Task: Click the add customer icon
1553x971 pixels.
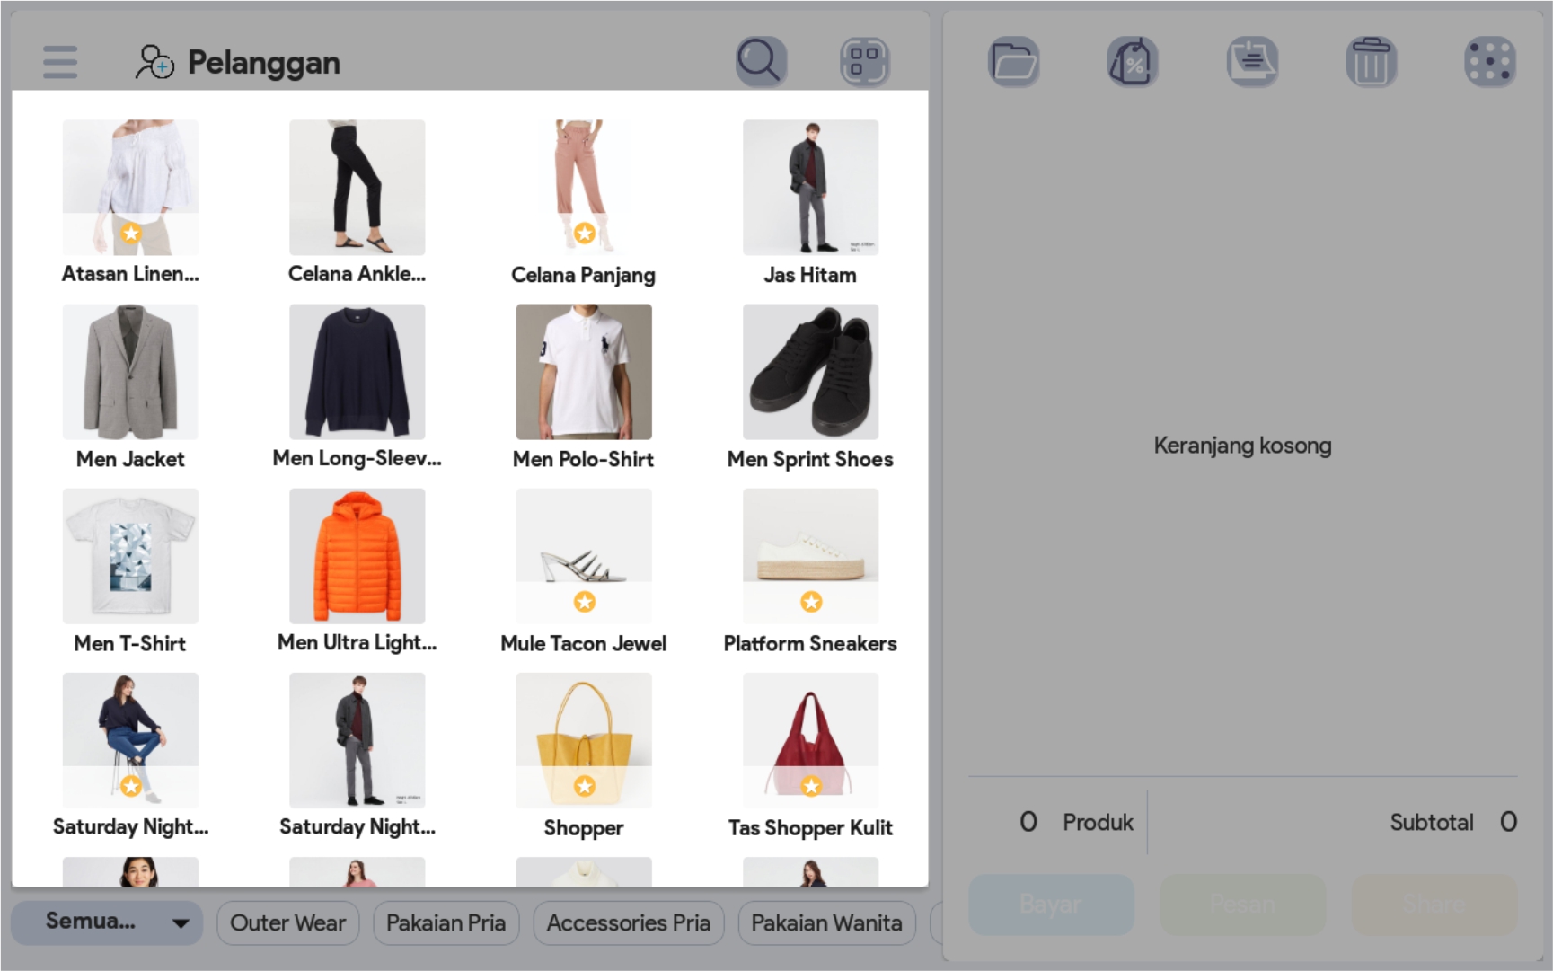Action: point(154,62)
